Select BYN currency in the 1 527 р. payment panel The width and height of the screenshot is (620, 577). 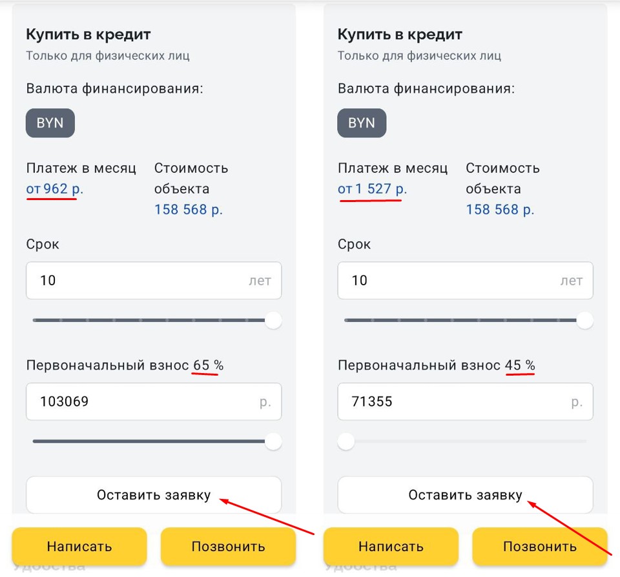361,123
